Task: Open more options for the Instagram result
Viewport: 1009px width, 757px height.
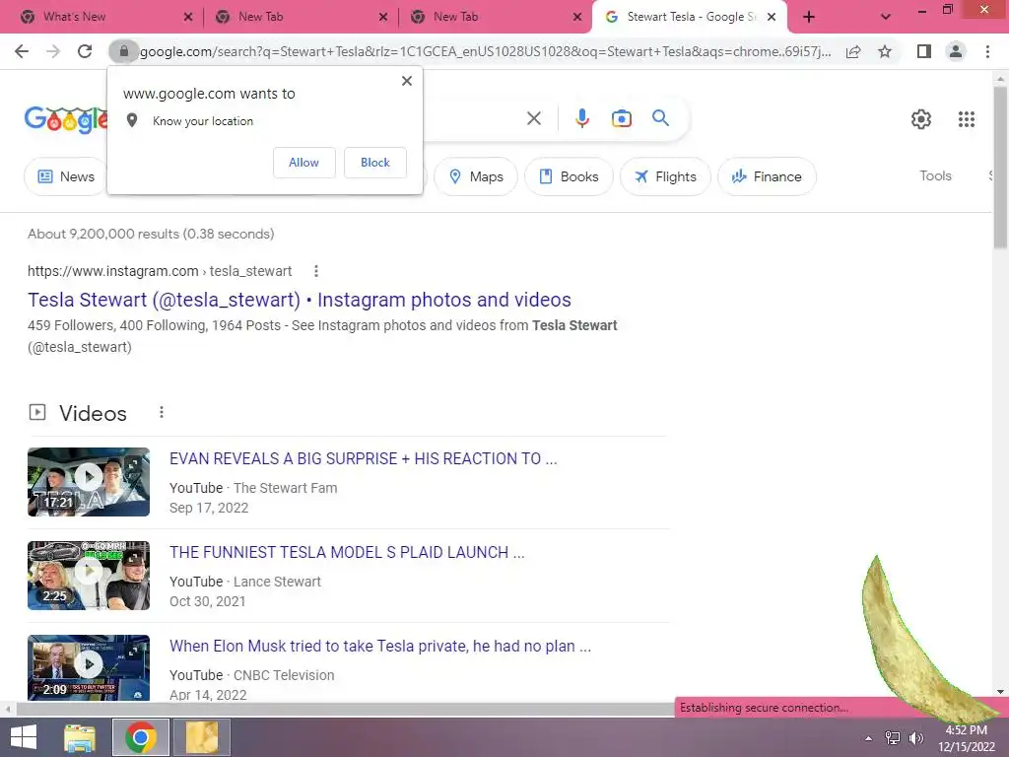Action: (316, 271)
